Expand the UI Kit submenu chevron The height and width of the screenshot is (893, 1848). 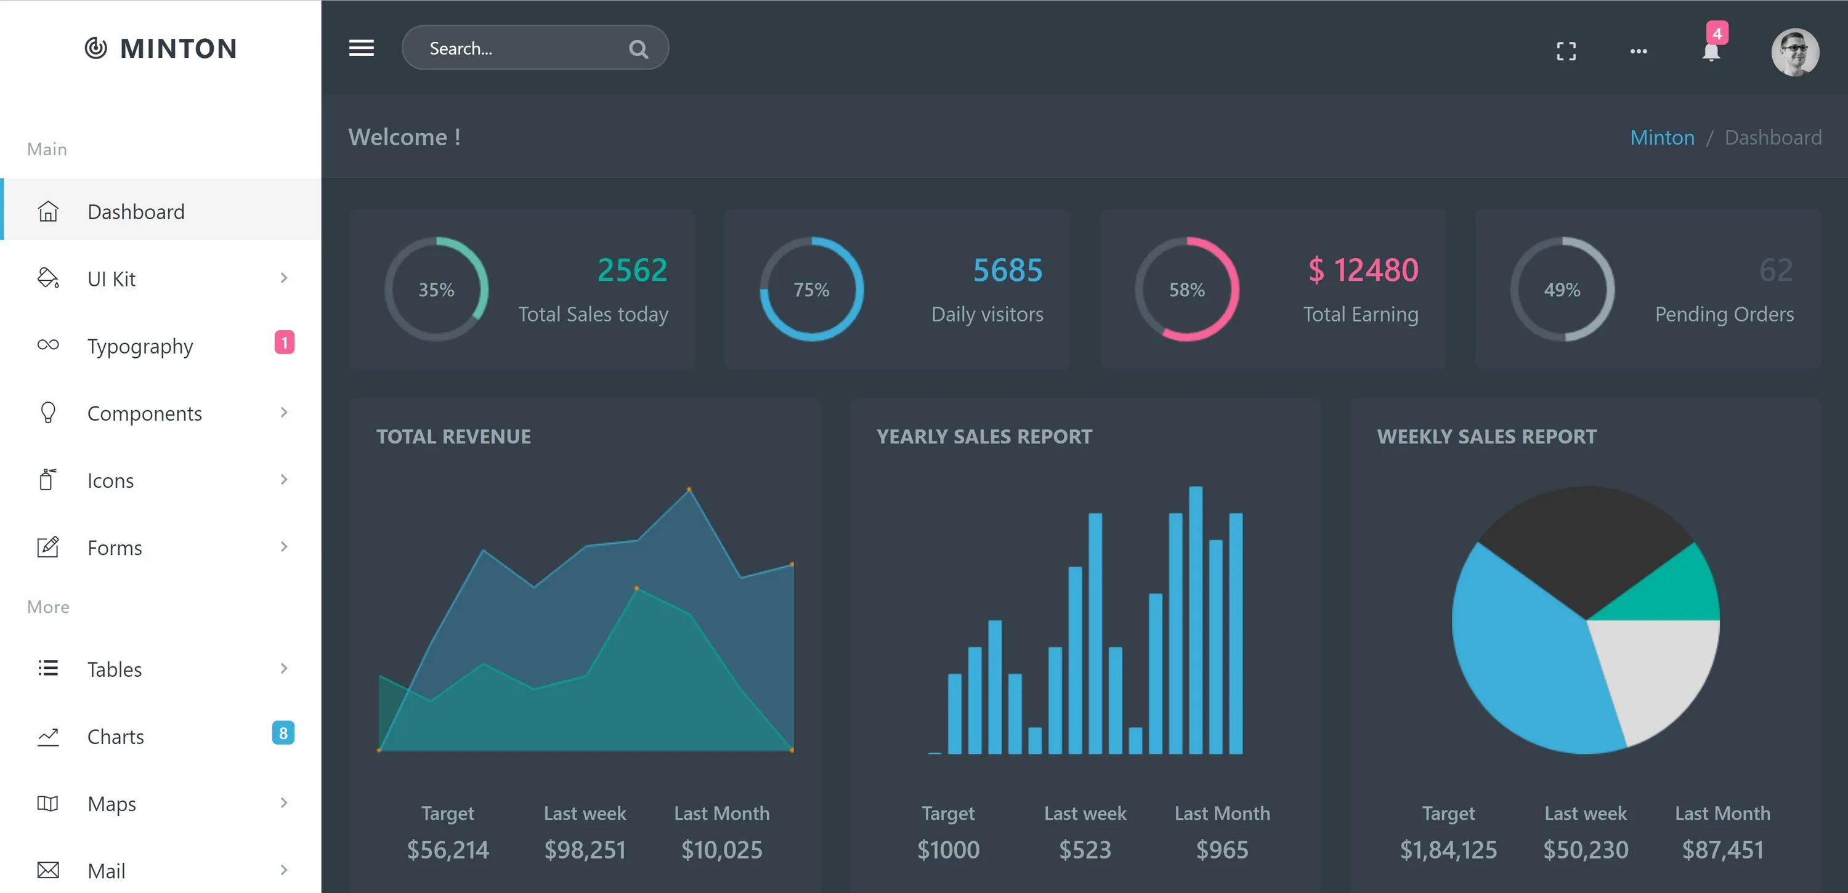pos(284,278)
